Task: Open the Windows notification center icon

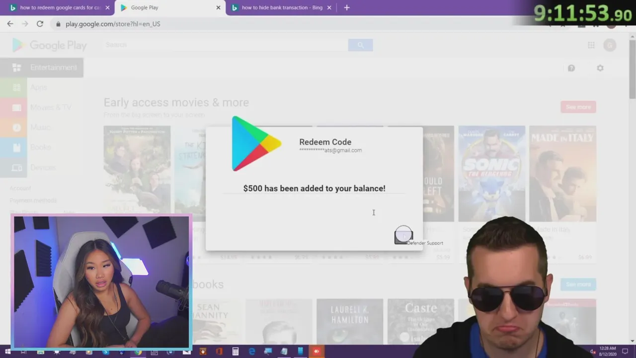Action: pyautogui.click(x=625, y=352)
